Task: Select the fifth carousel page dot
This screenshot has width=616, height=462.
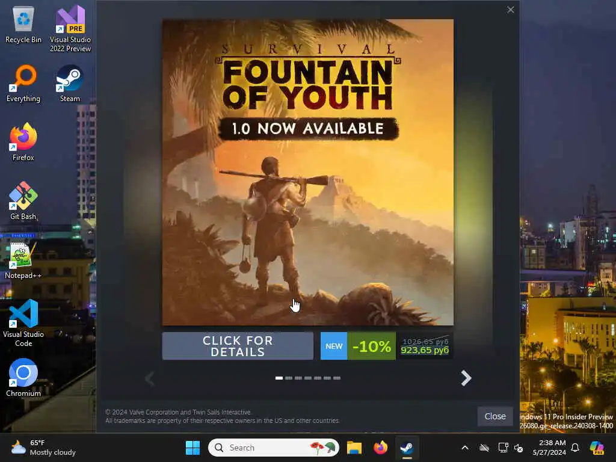Action: pyautogui.click(x=318, y=378)
